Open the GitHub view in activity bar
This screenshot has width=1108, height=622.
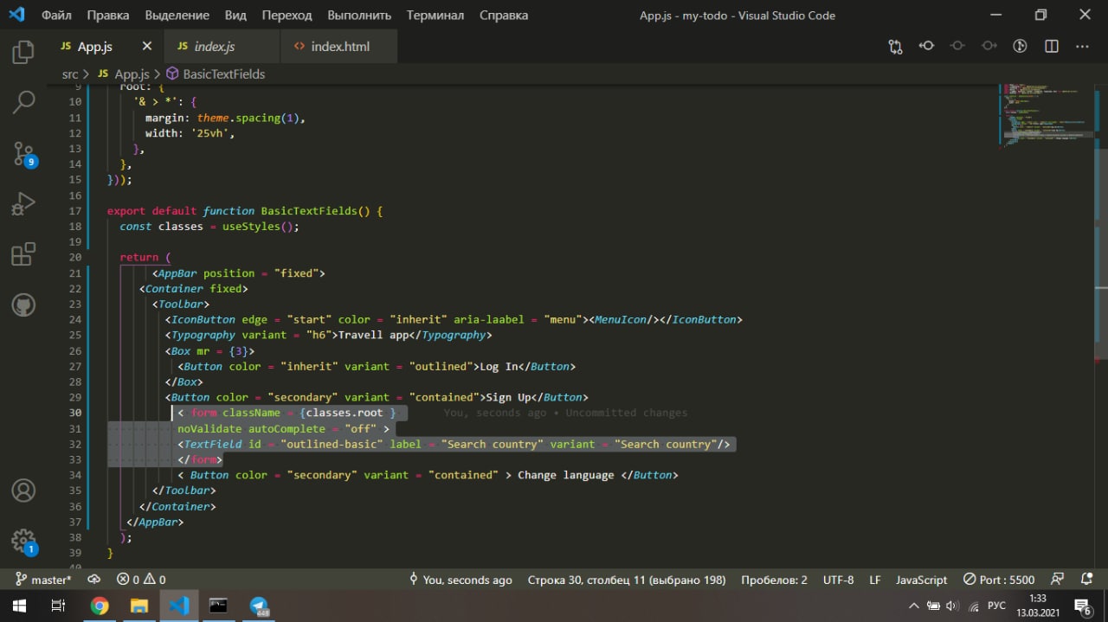[23, 305]
